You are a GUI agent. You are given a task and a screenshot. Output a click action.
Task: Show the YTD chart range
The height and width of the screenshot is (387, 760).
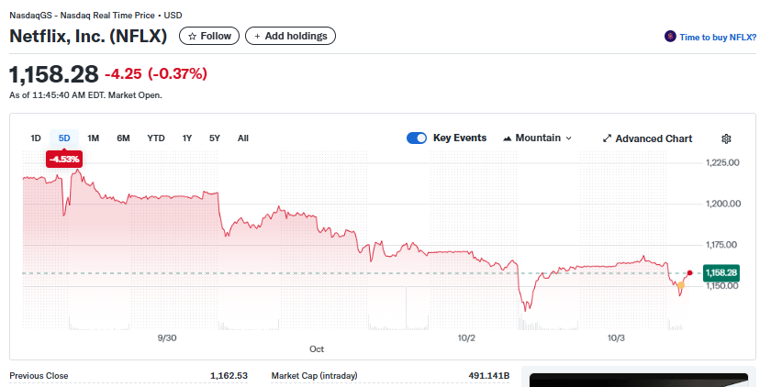coord(156,138)
